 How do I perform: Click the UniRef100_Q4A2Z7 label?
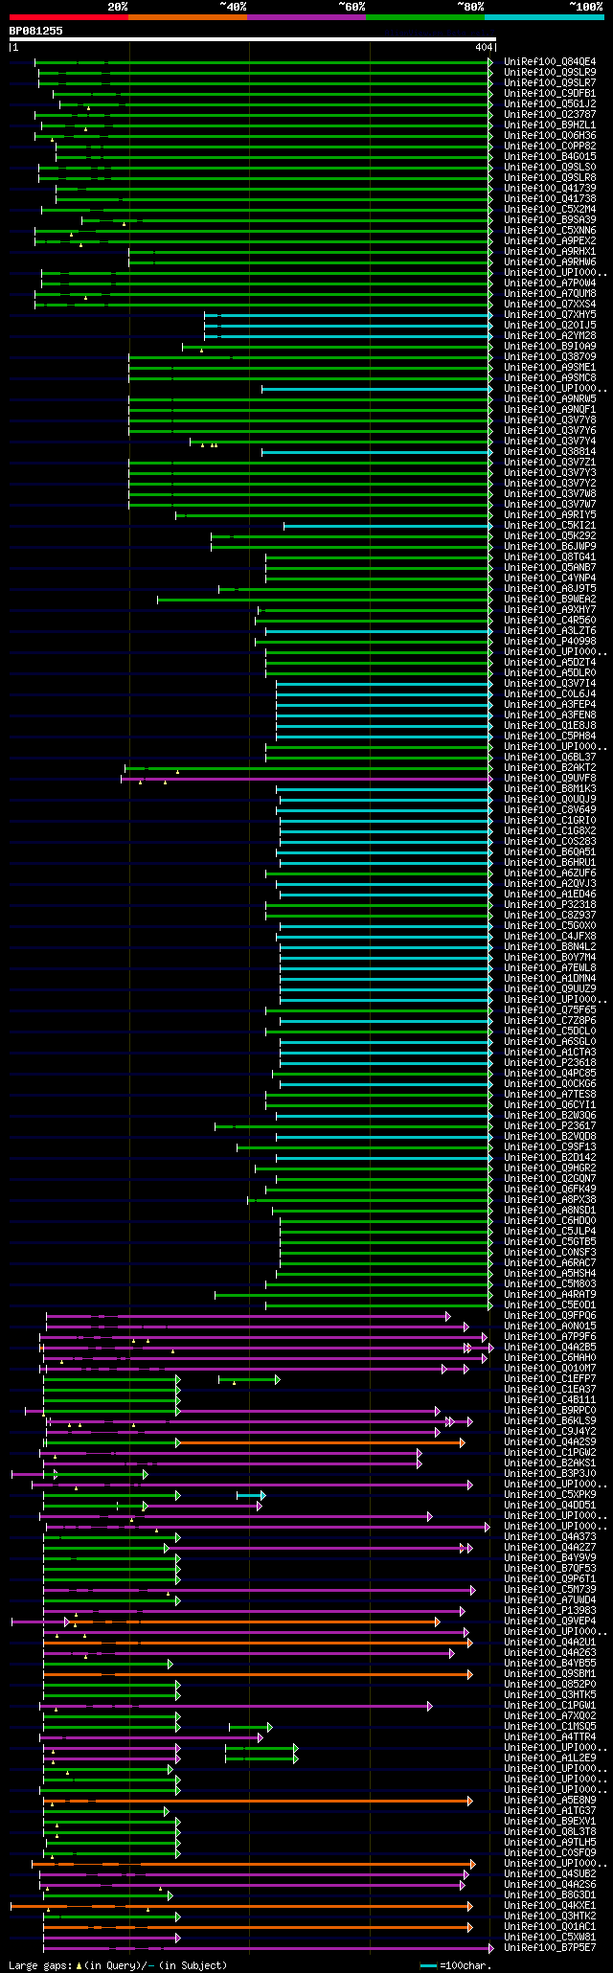click(x=550, y=1548)
